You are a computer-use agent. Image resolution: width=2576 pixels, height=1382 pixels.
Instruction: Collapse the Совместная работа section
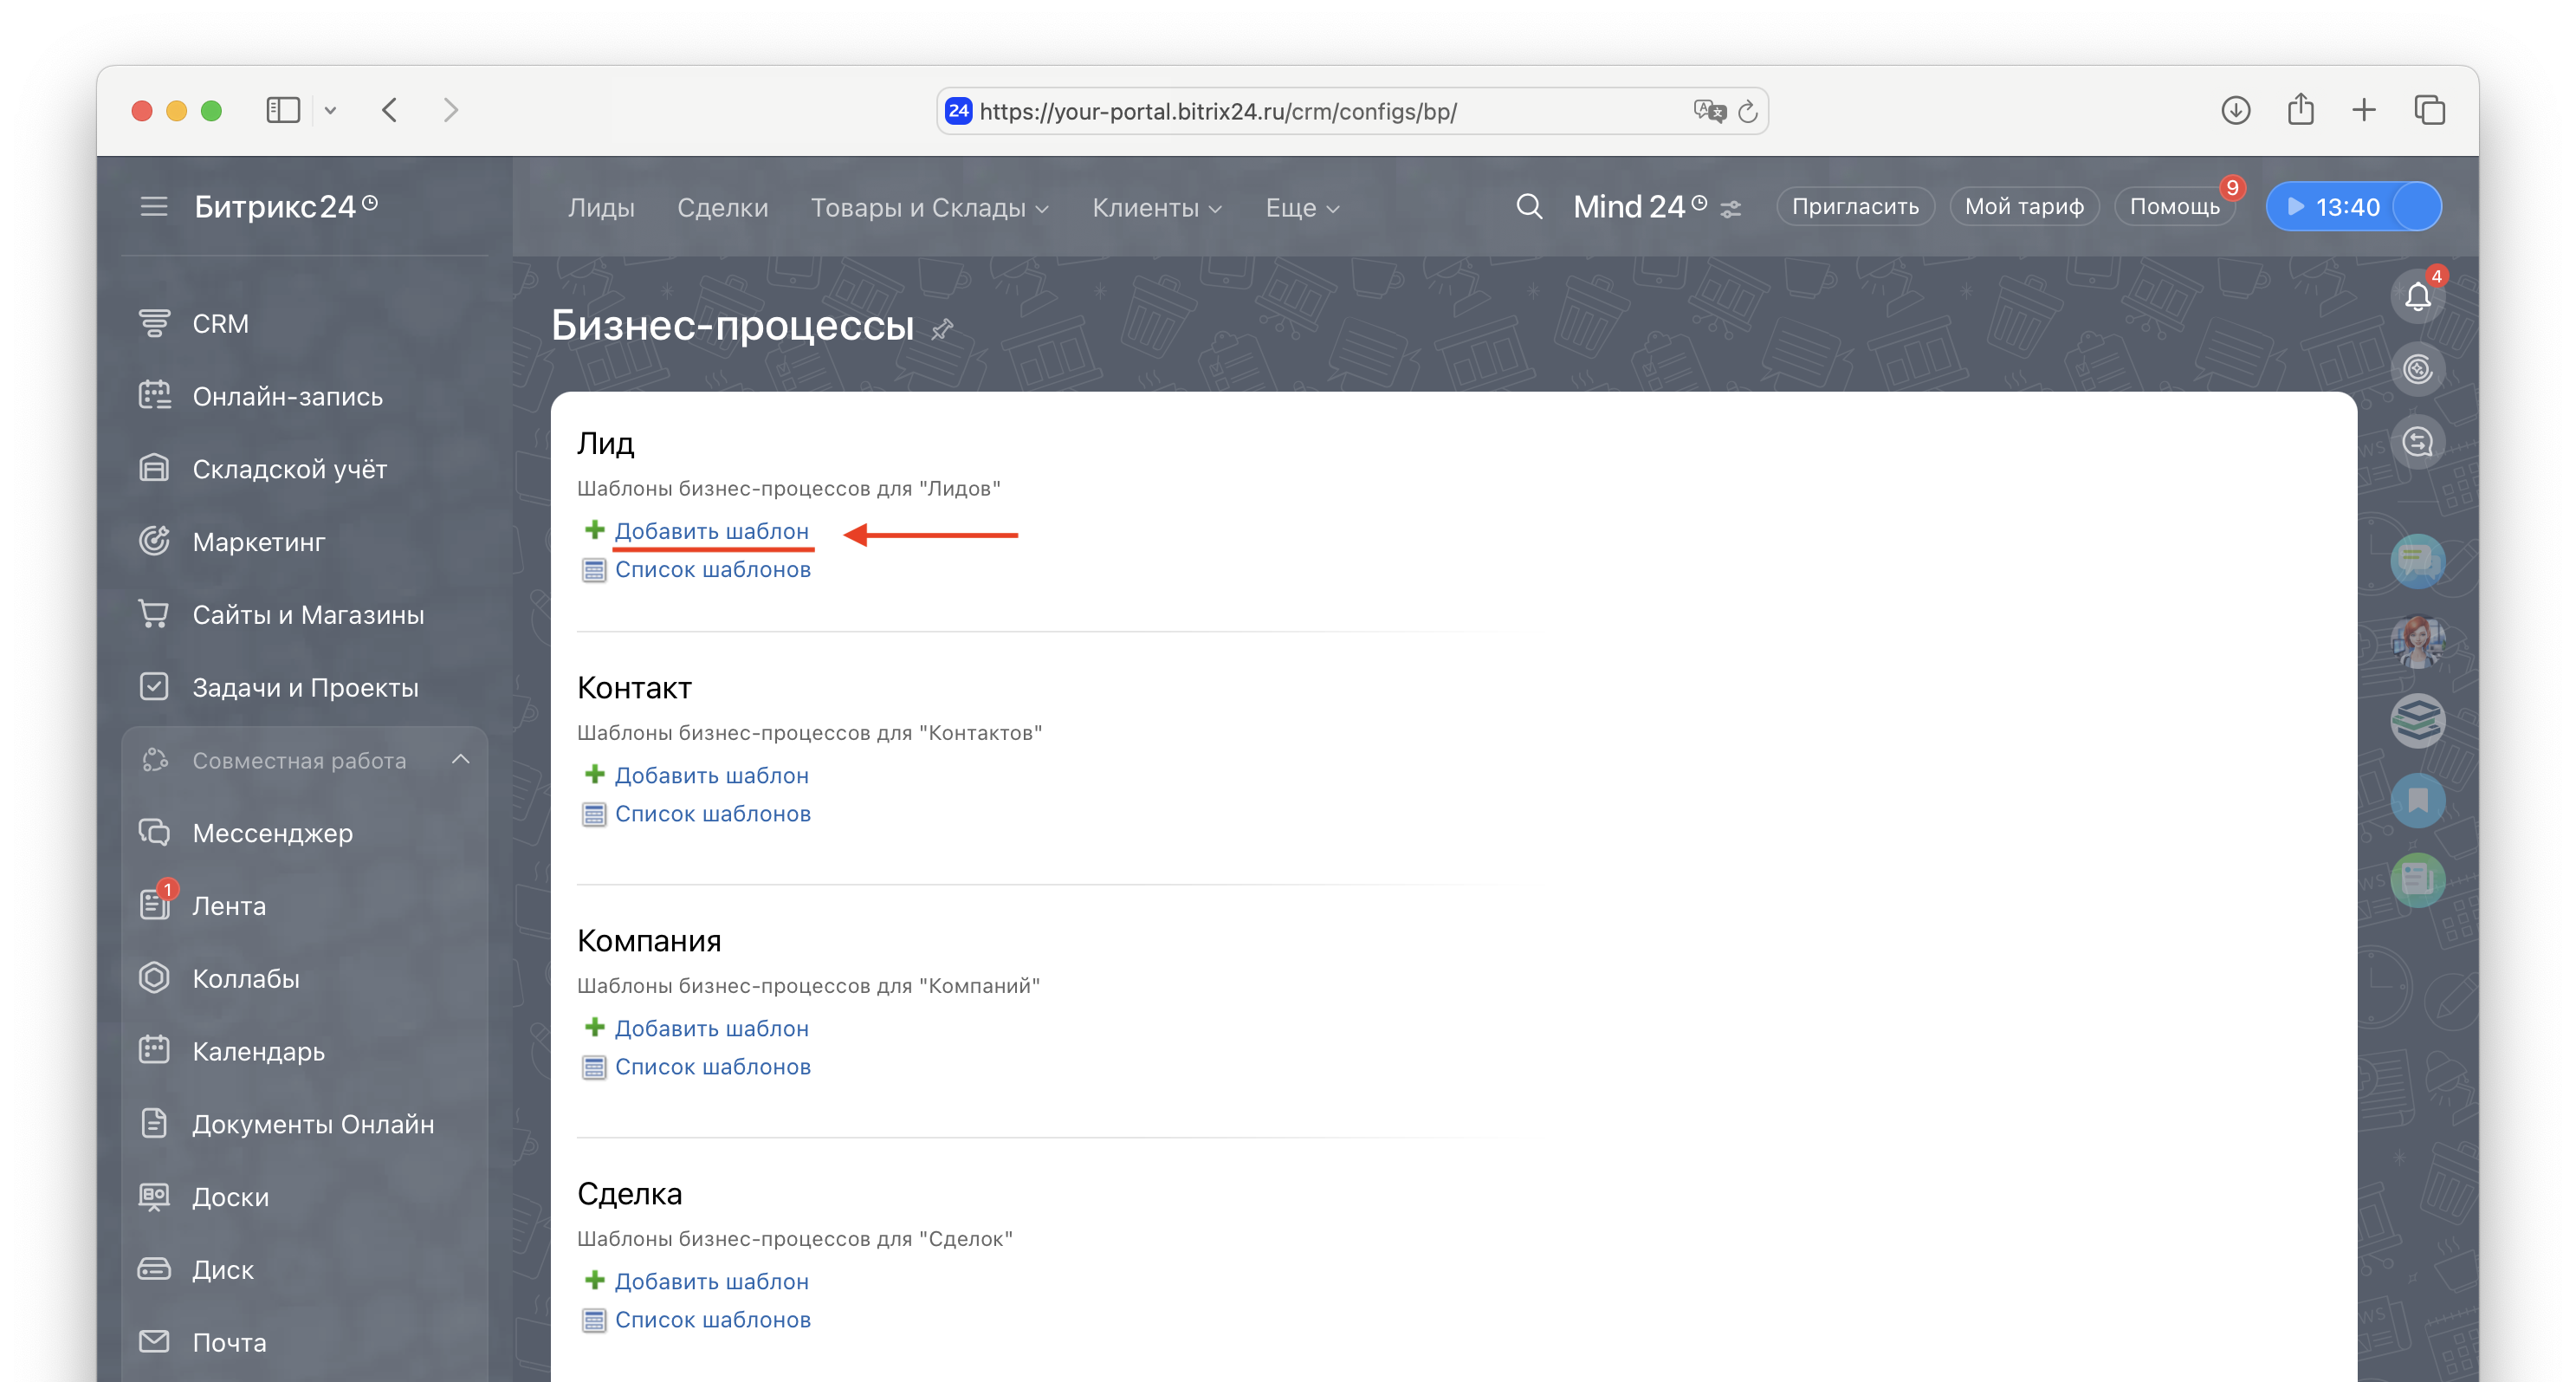coord(460,760)
